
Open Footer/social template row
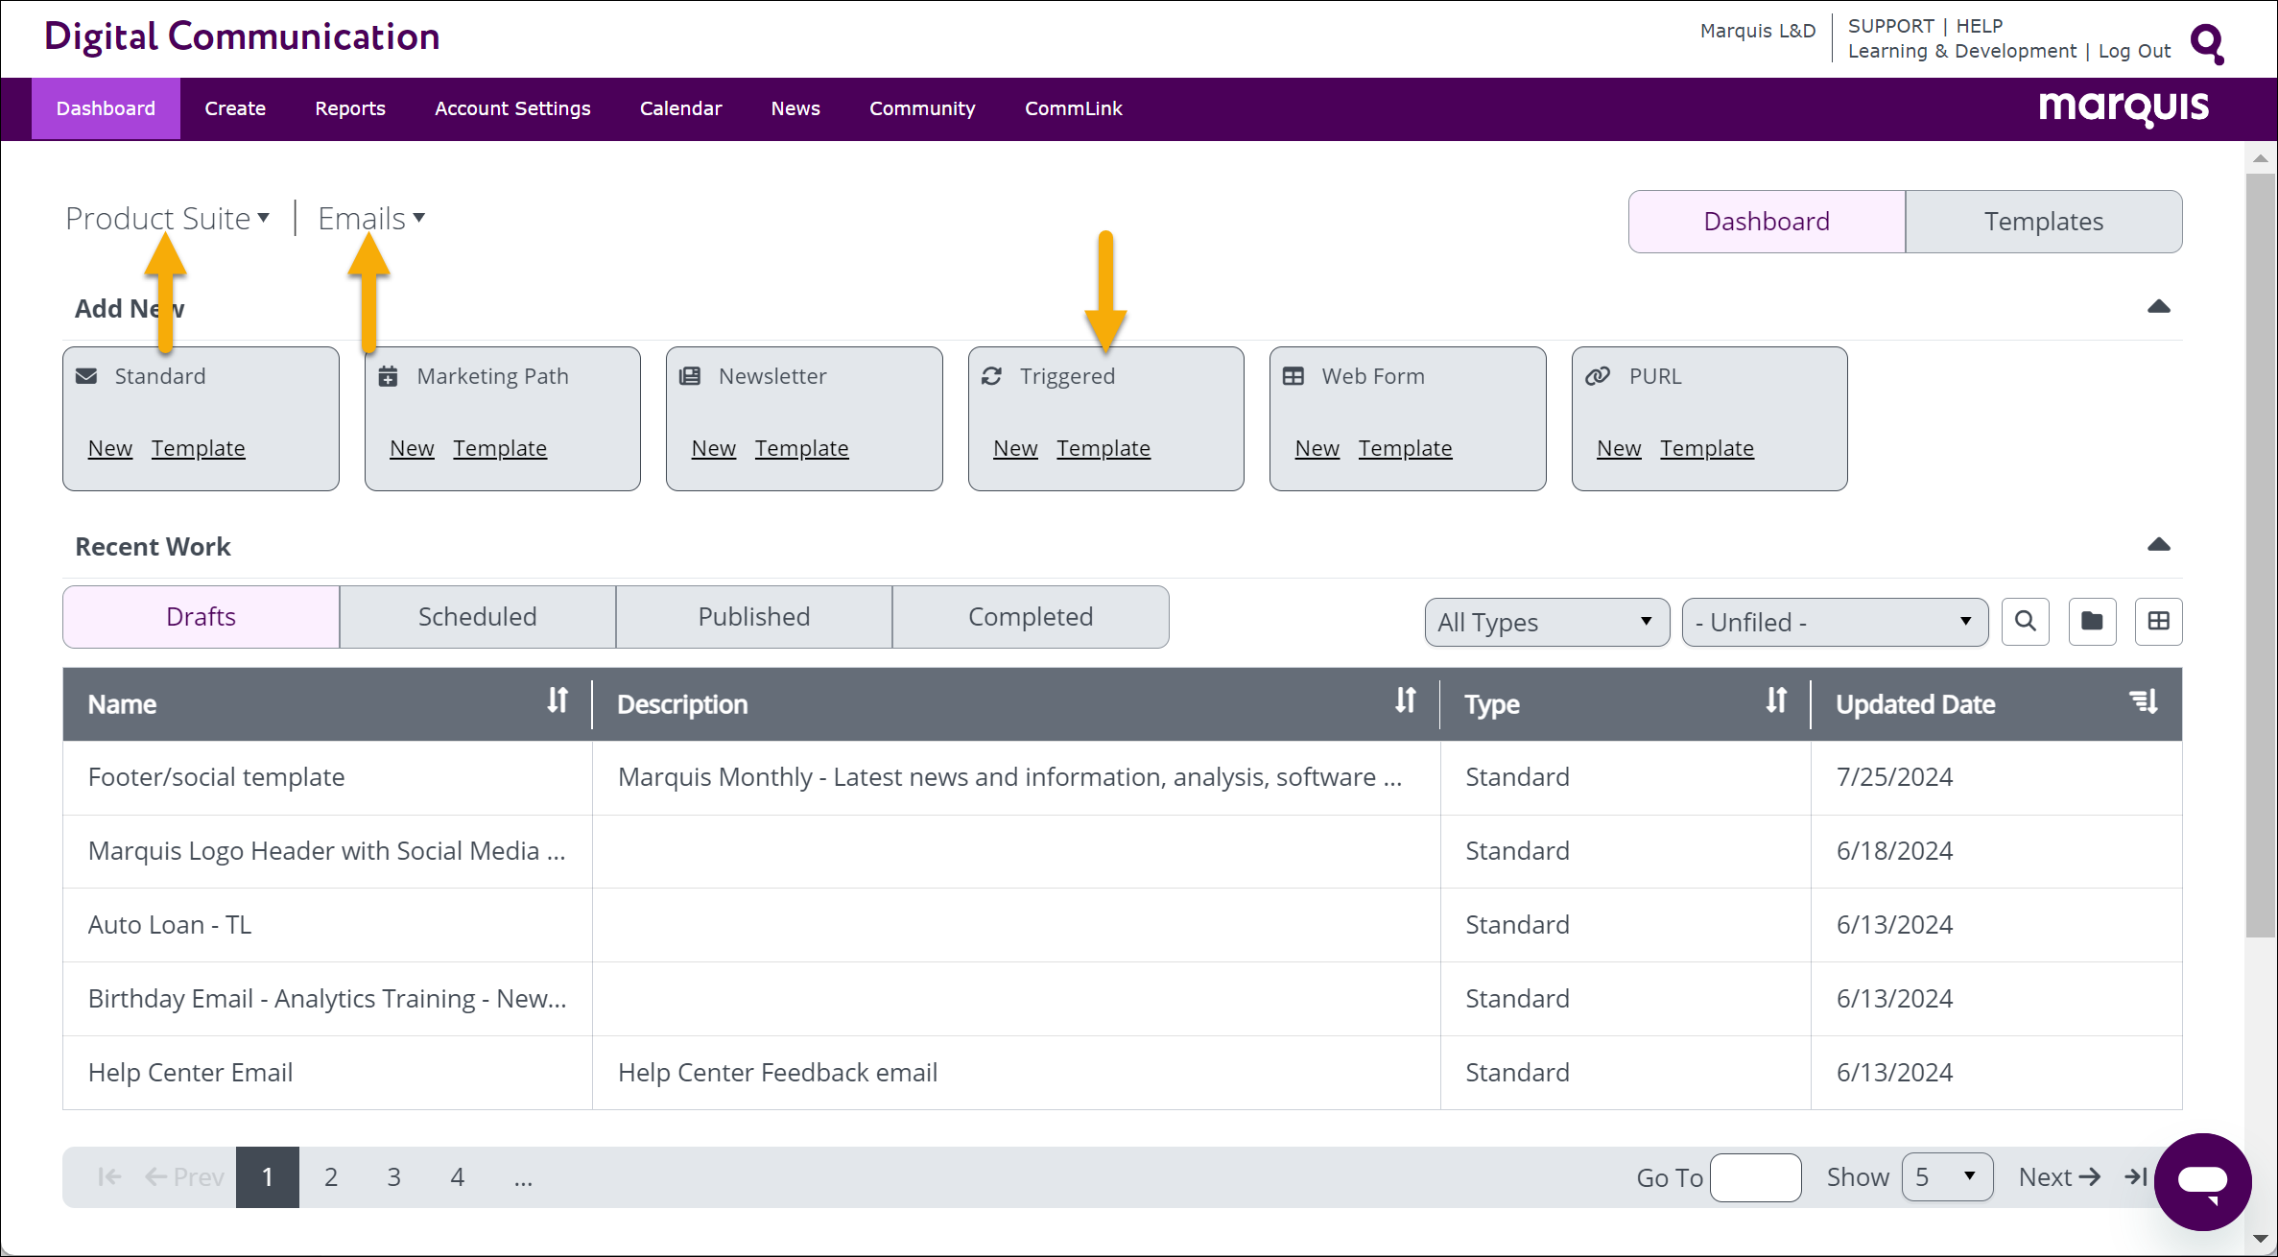(1122, 777)
